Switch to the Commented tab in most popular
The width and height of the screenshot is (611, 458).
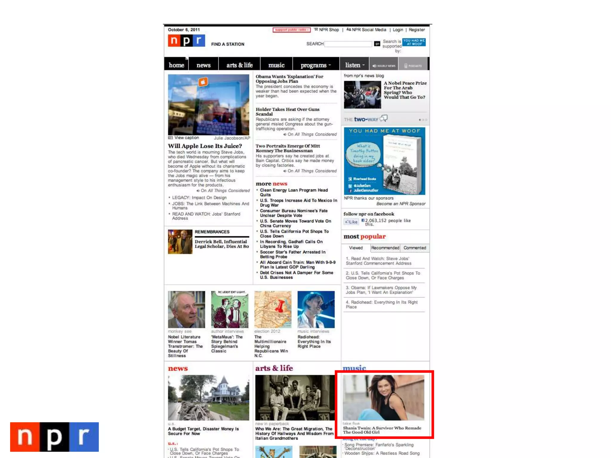click(x=414, y=248)
